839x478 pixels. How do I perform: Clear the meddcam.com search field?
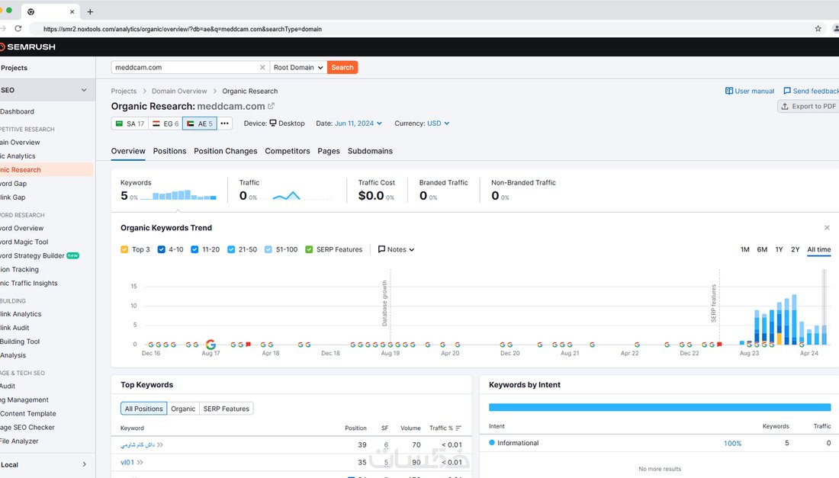[x=262, y=67]
